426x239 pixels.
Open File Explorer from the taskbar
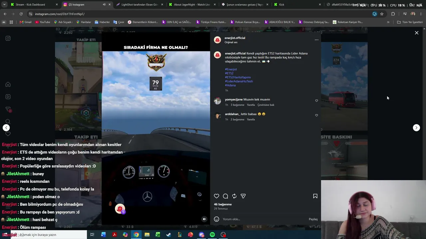point(147,235)
